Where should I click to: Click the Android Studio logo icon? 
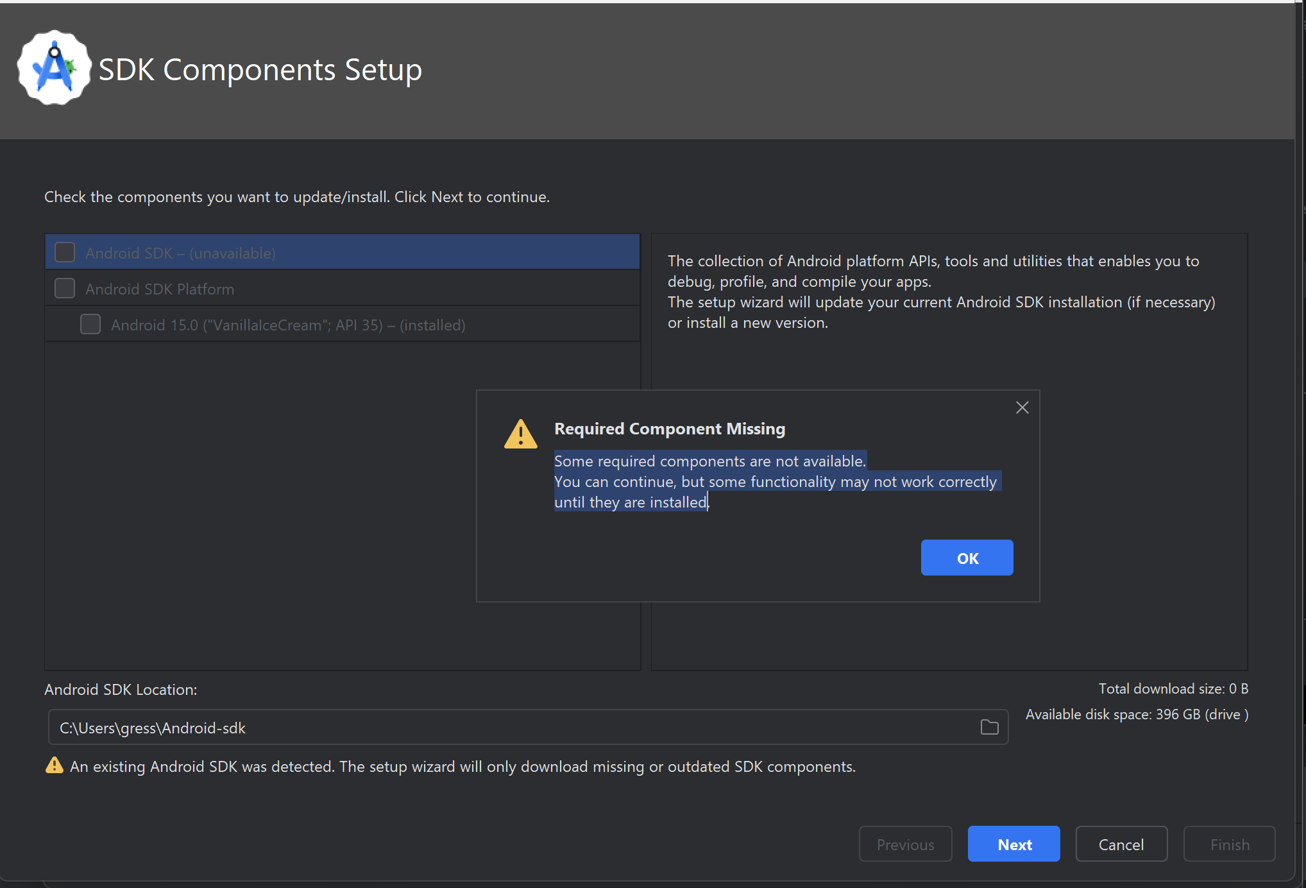pos(55,68)
